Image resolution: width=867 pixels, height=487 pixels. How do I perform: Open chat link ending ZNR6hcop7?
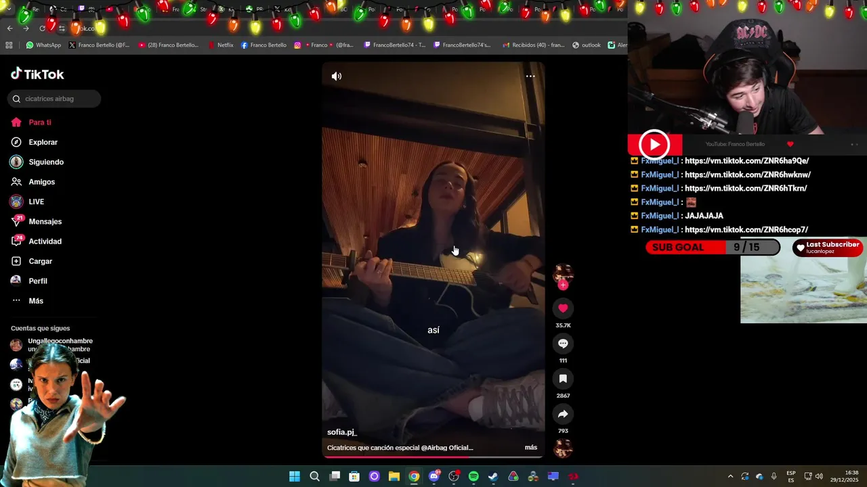point(746,230)
